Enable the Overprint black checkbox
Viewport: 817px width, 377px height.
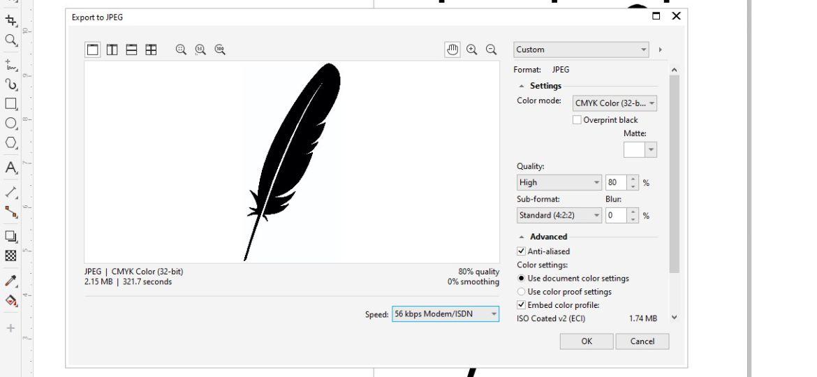[x=577, y=120]
